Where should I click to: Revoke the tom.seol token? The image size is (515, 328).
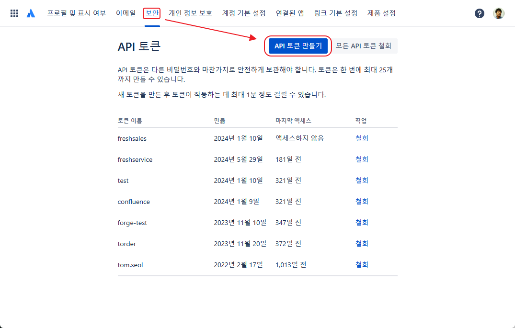[x=362, y=265]
